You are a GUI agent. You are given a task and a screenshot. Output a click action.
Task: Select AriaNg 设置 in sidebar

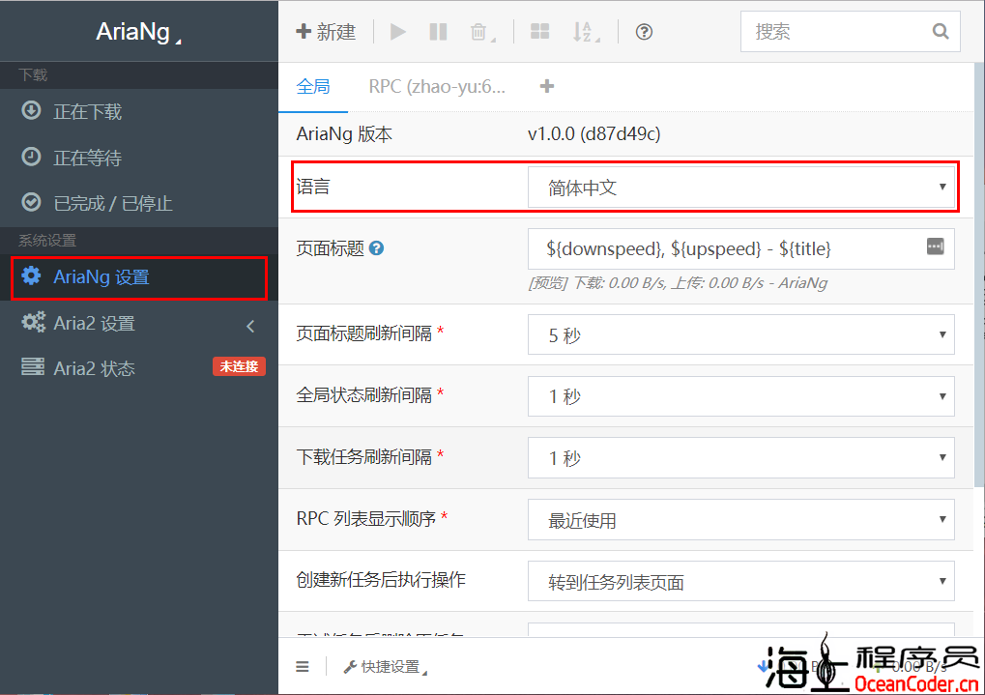coord(138,277)
